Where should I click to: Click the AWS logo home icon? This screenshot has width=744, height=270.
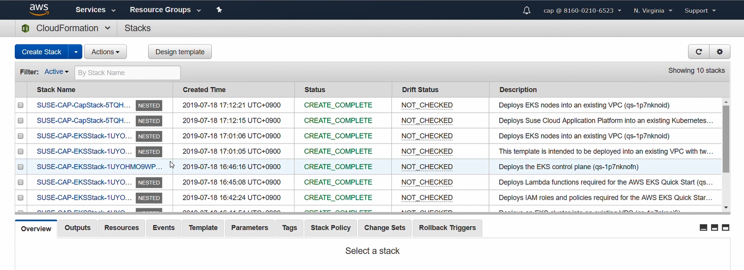click(39, 10)
